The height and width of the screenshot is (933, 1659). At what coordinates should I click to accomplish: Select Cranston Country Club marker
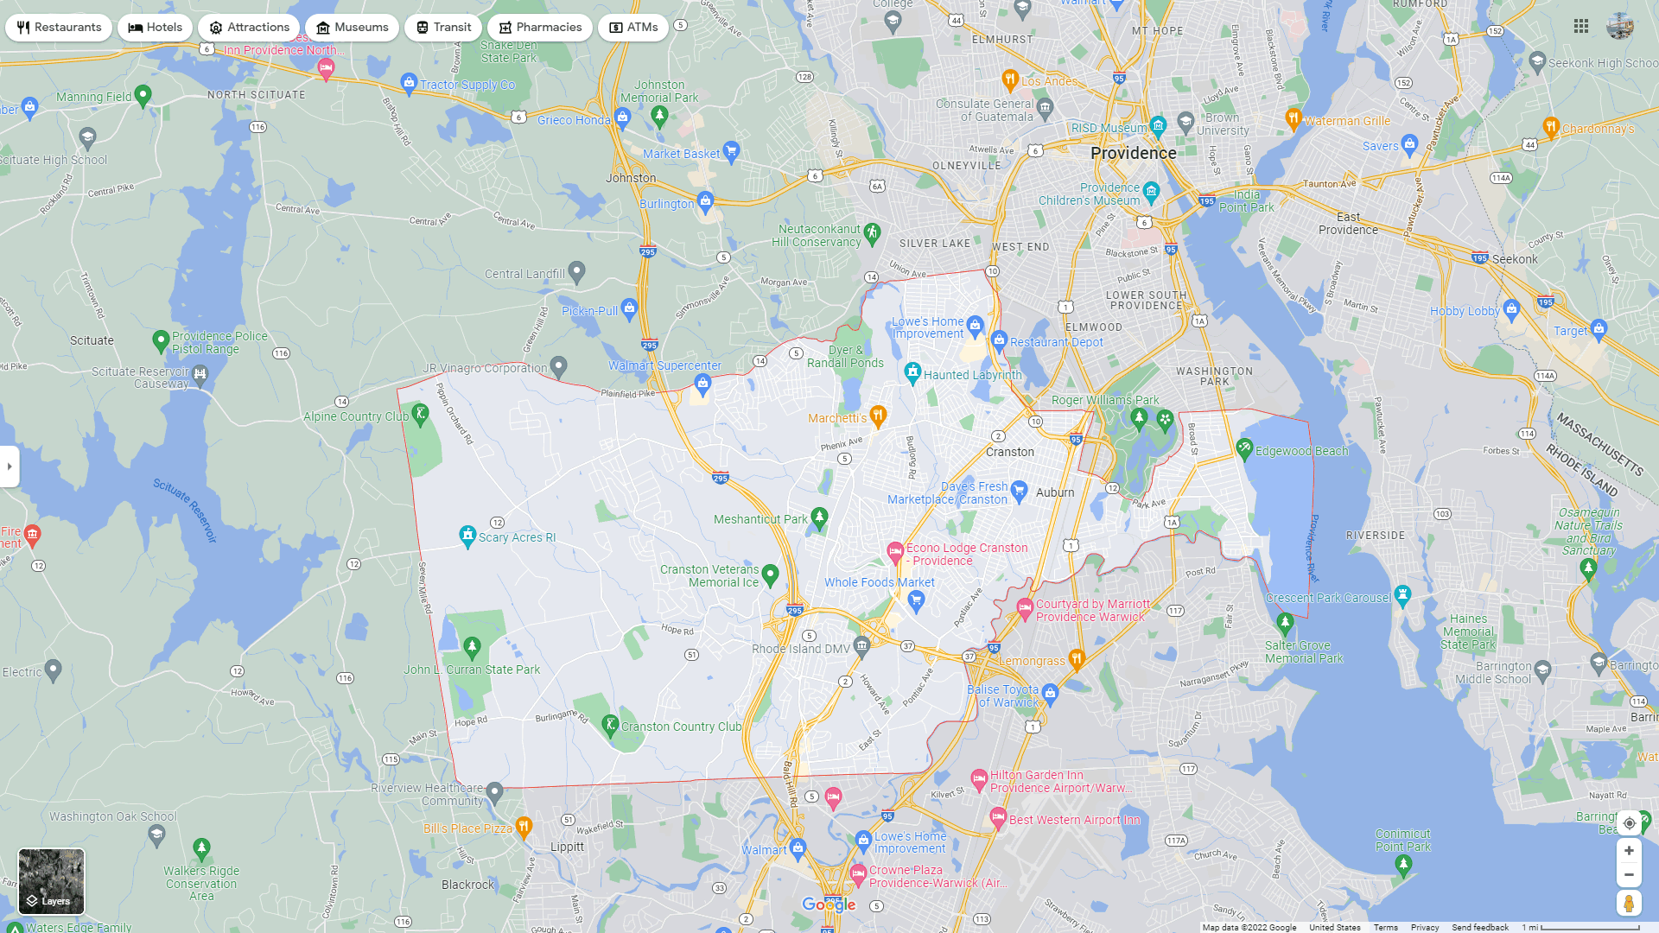pyautogui.click(x=610, y=725)
